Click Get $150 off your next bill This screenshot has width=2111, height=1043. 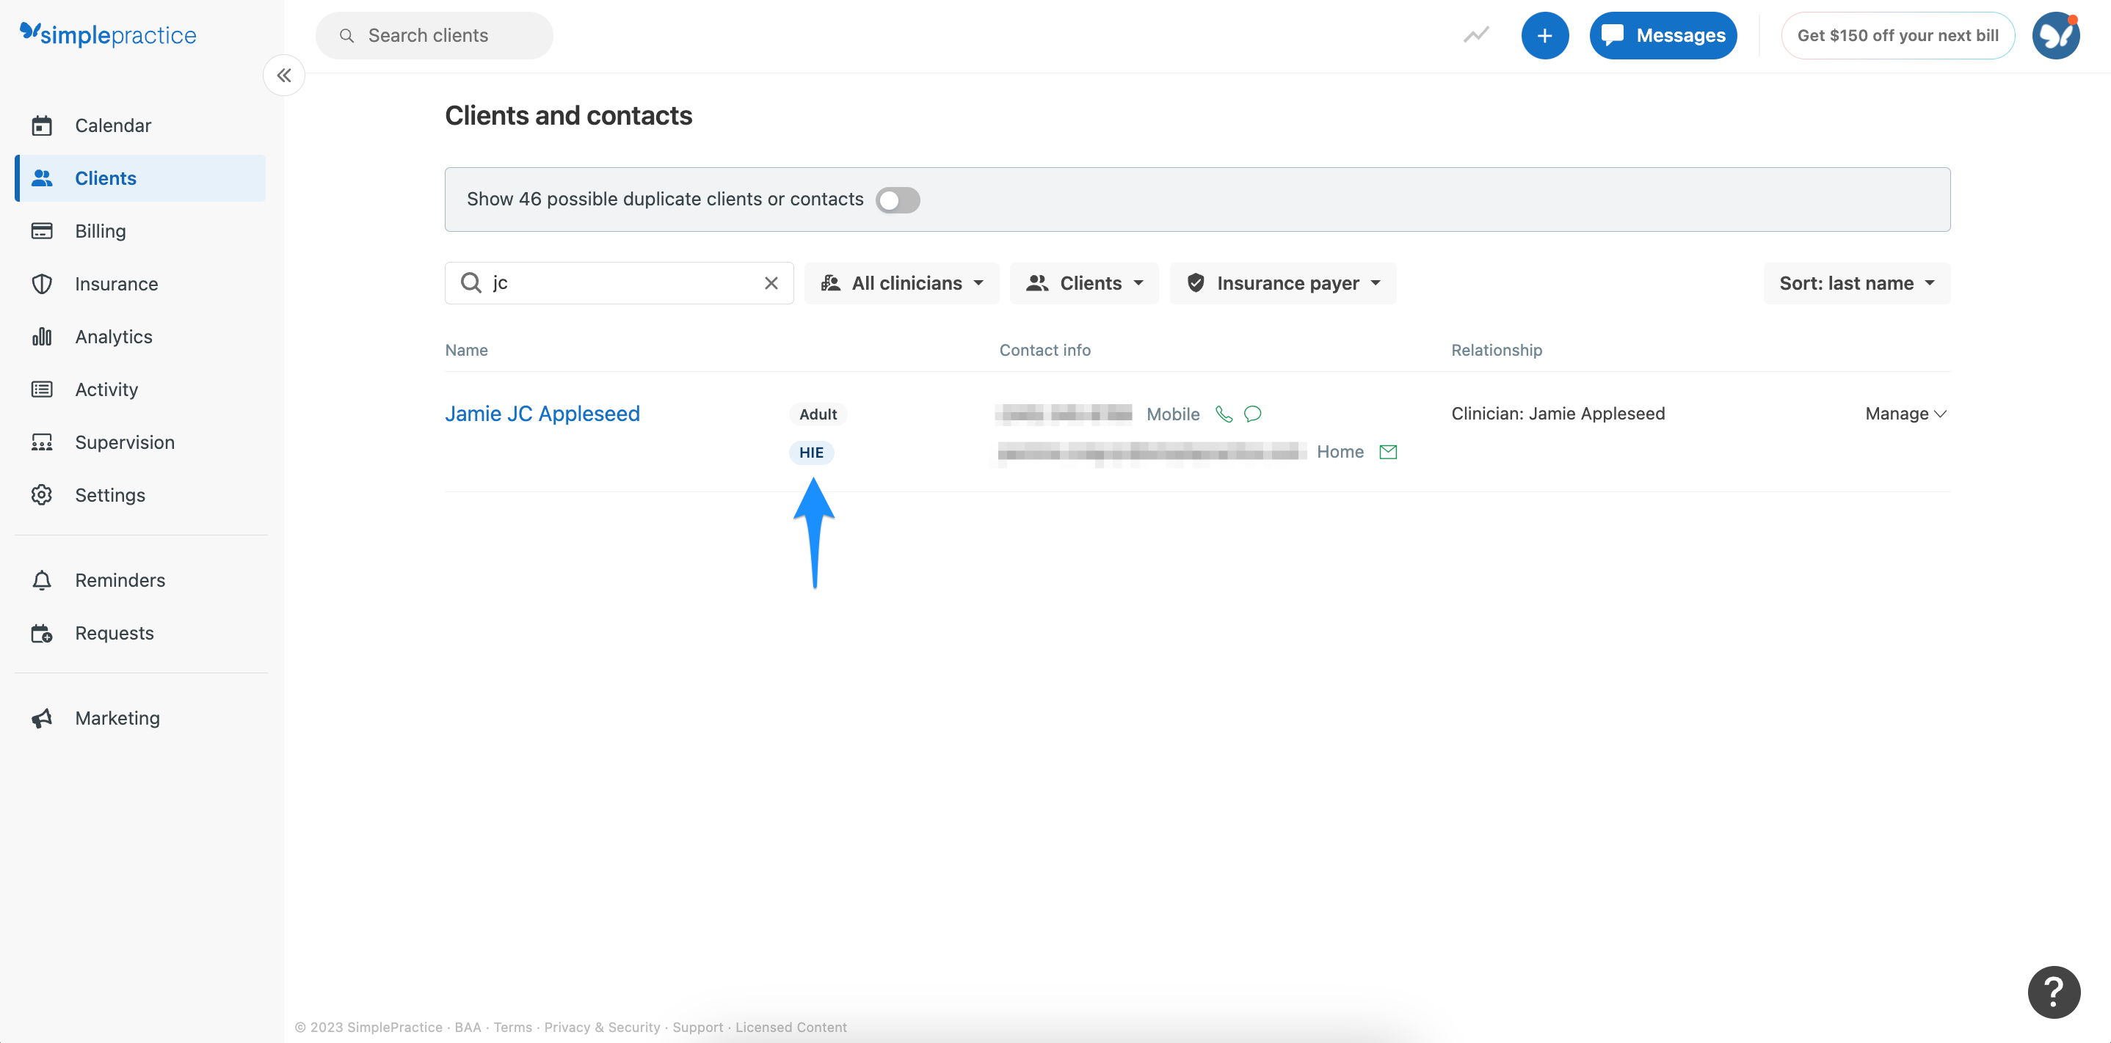(1897, 35)
